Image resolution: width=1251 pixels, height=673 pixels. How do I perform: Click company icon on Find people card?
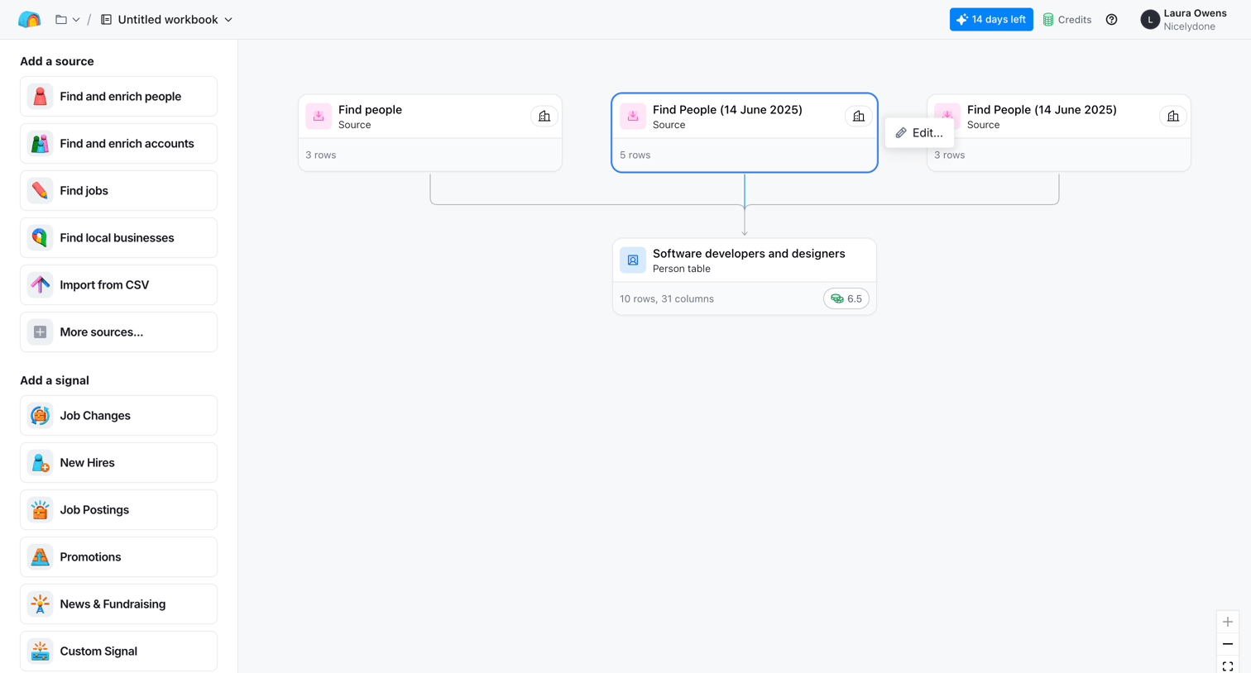click(544, 117)
